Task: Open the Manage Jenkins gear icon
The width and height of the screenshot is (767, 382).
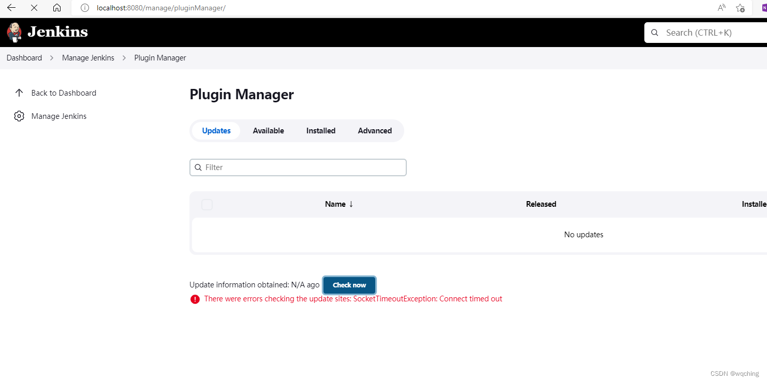Action: [19, 116]
